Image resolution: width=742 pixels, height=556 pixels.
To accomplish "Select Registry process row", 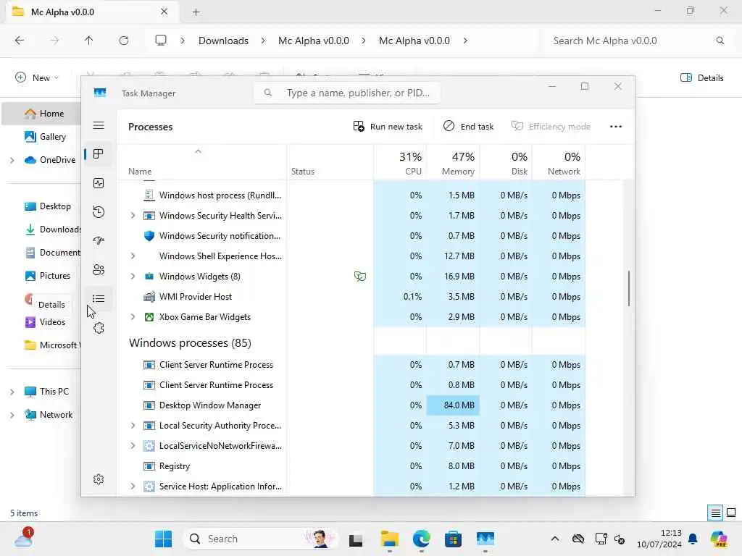I will click(351, 466).
